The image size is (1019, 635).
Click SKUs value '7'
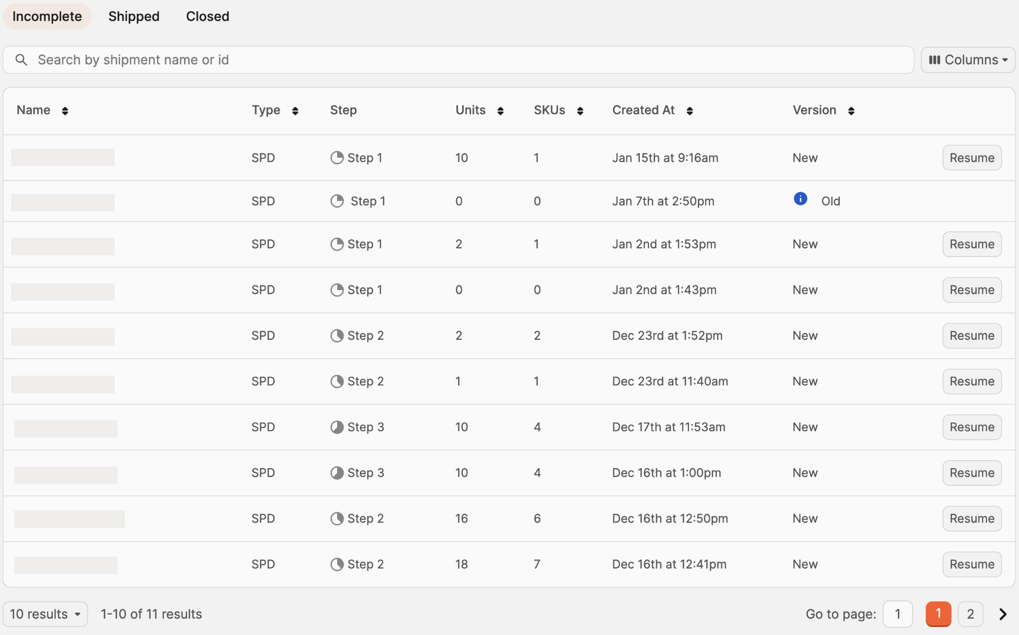click(537, 564)
